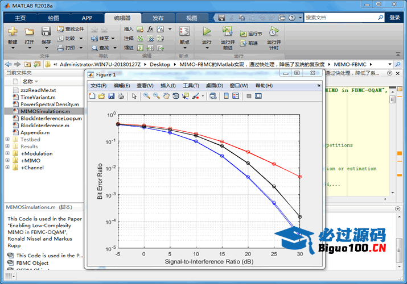The width and height of the screenshot is (407, 284).
Task: Toggle the Pan hand tool in Figure 1
Action: pos(166,96)
